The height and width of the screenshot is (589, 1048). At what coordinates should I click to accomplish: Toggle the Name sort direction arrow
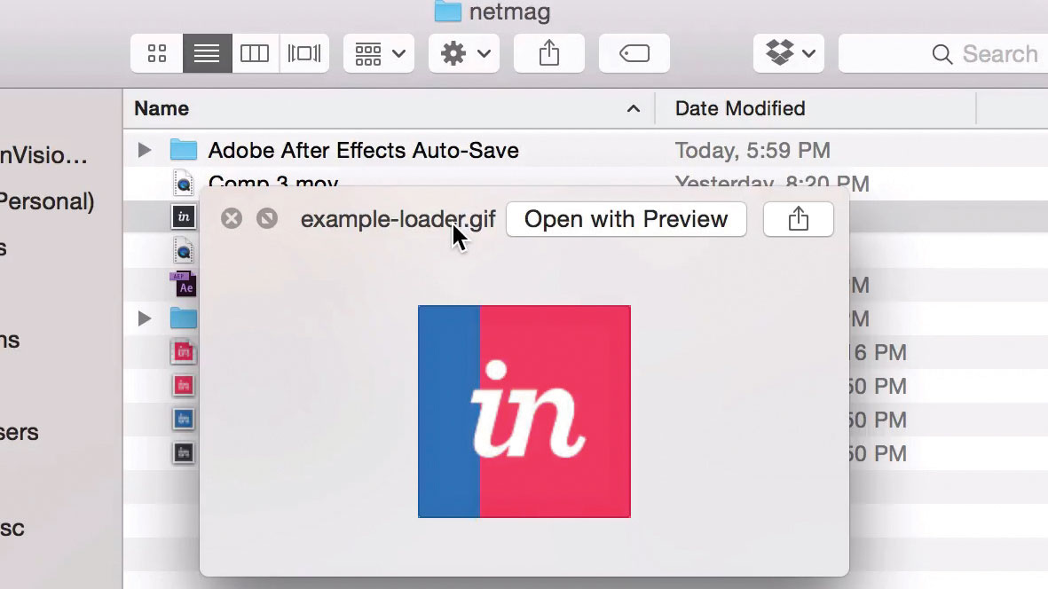[633, 109]
